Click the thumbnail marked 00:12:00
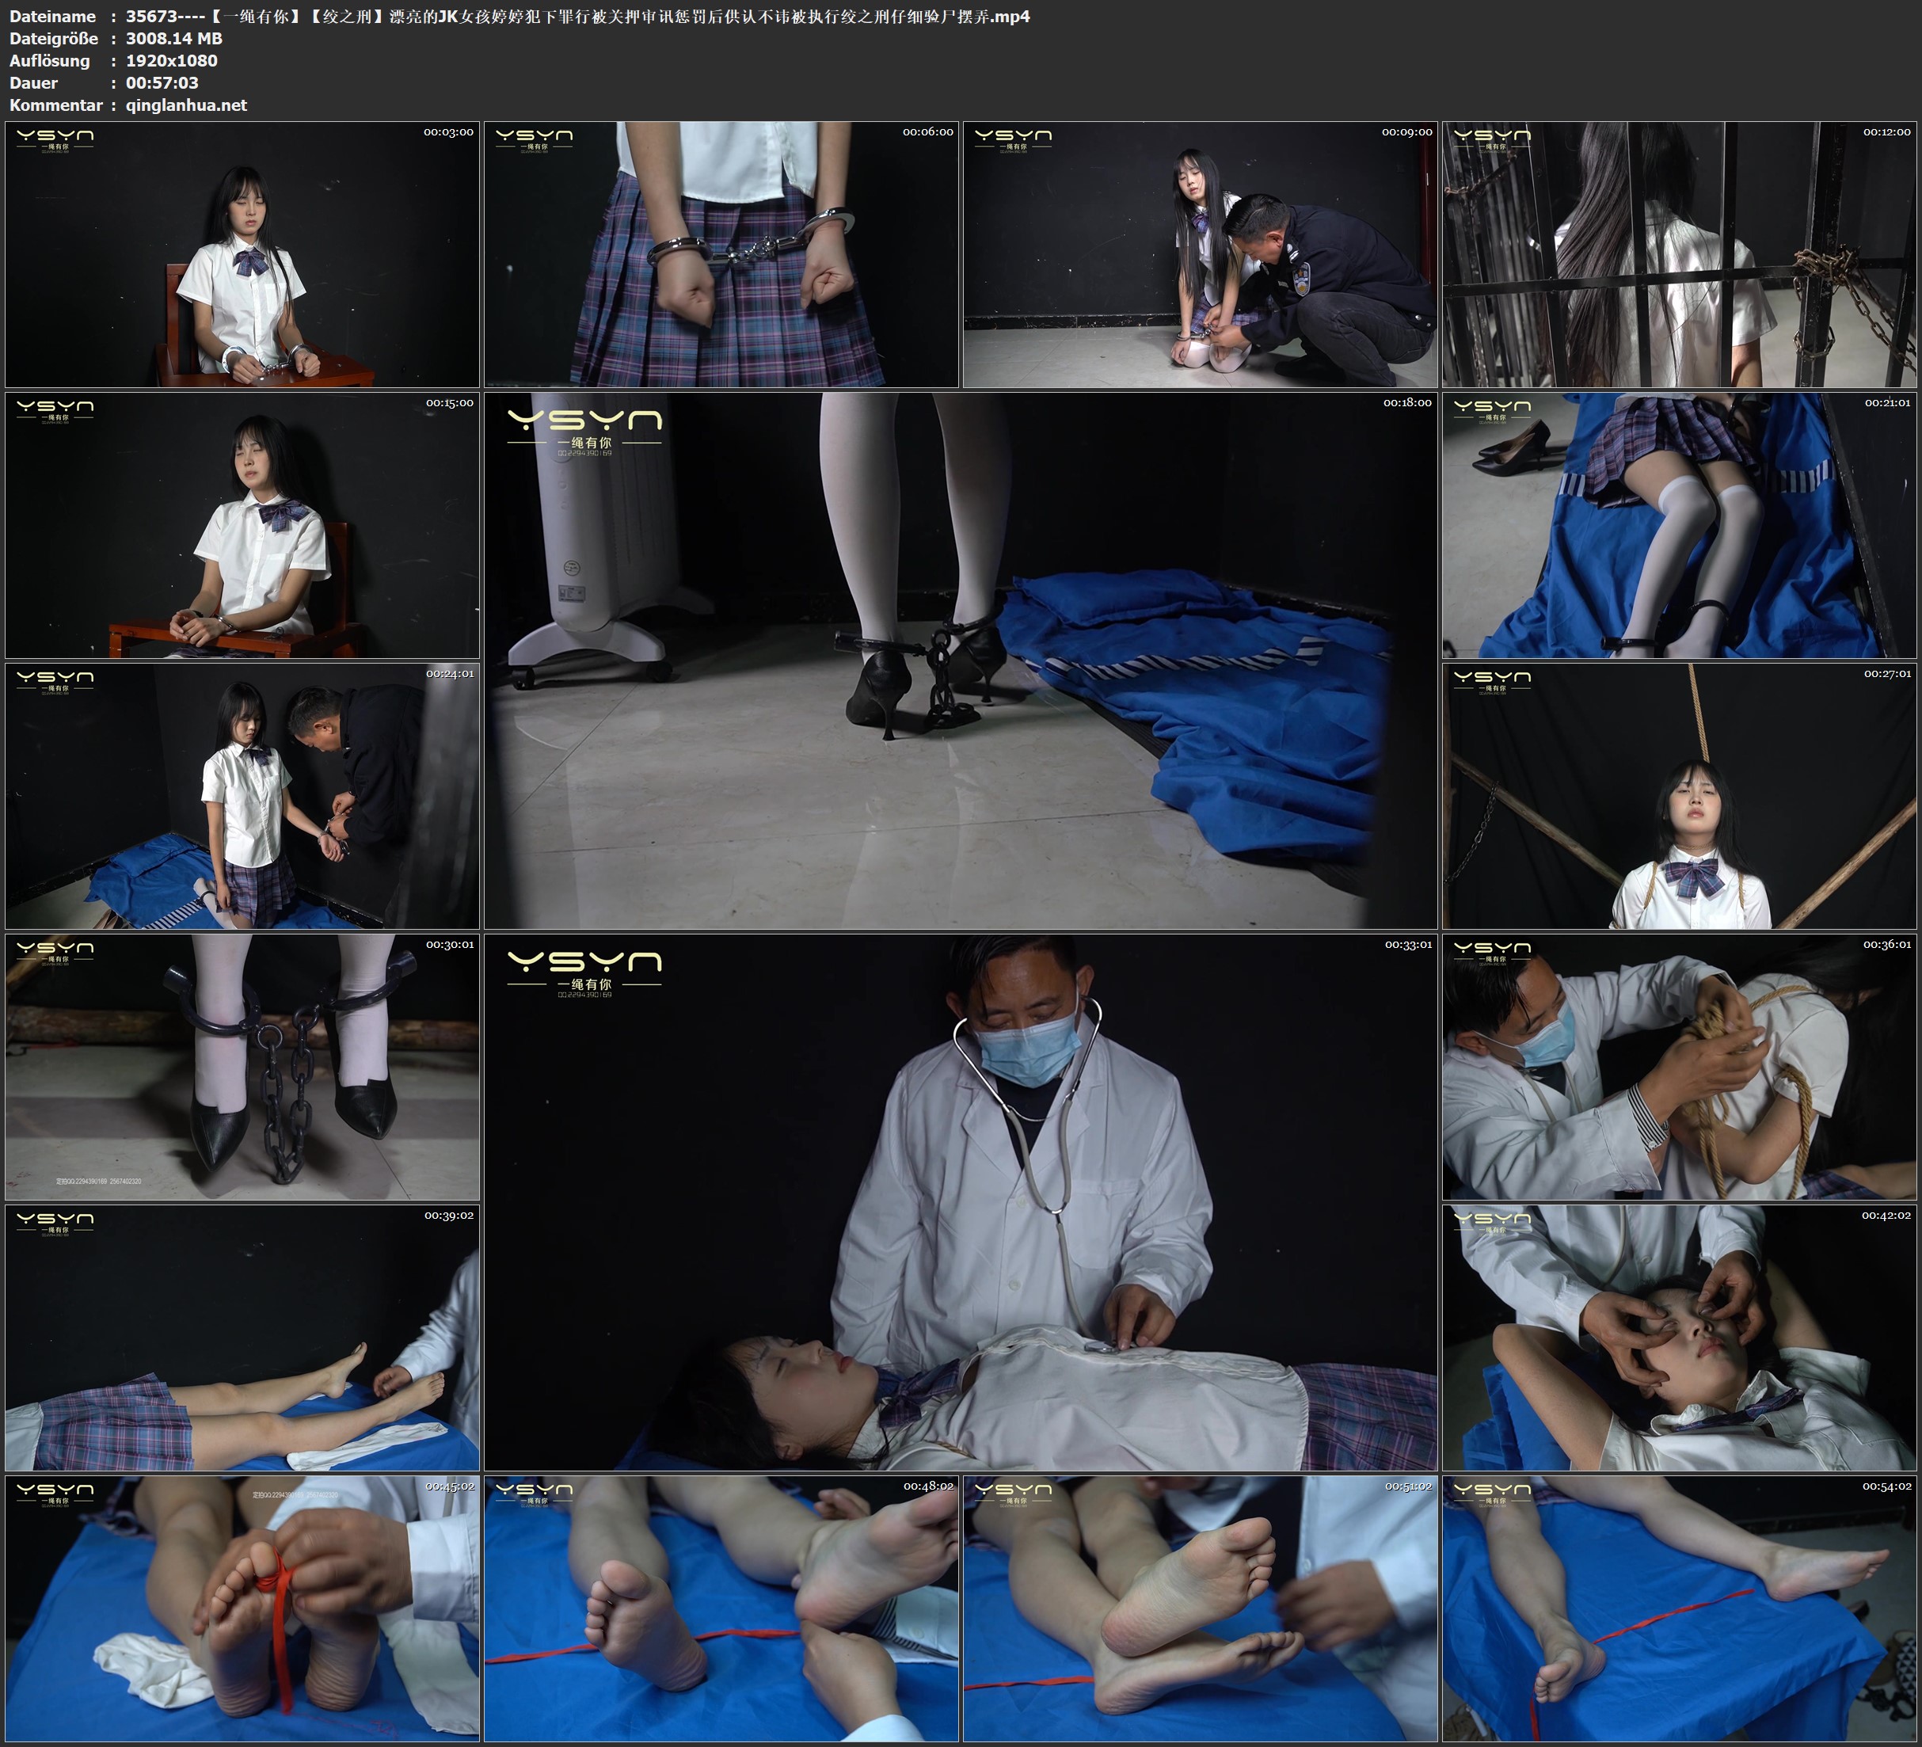This screenshot has width=1922, height=1747. (x=1680, y=253)
